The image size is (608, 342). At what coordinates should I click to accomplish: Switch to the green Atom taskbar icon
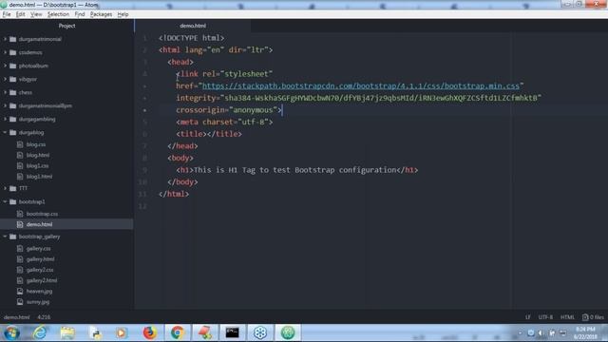point(288,332)
